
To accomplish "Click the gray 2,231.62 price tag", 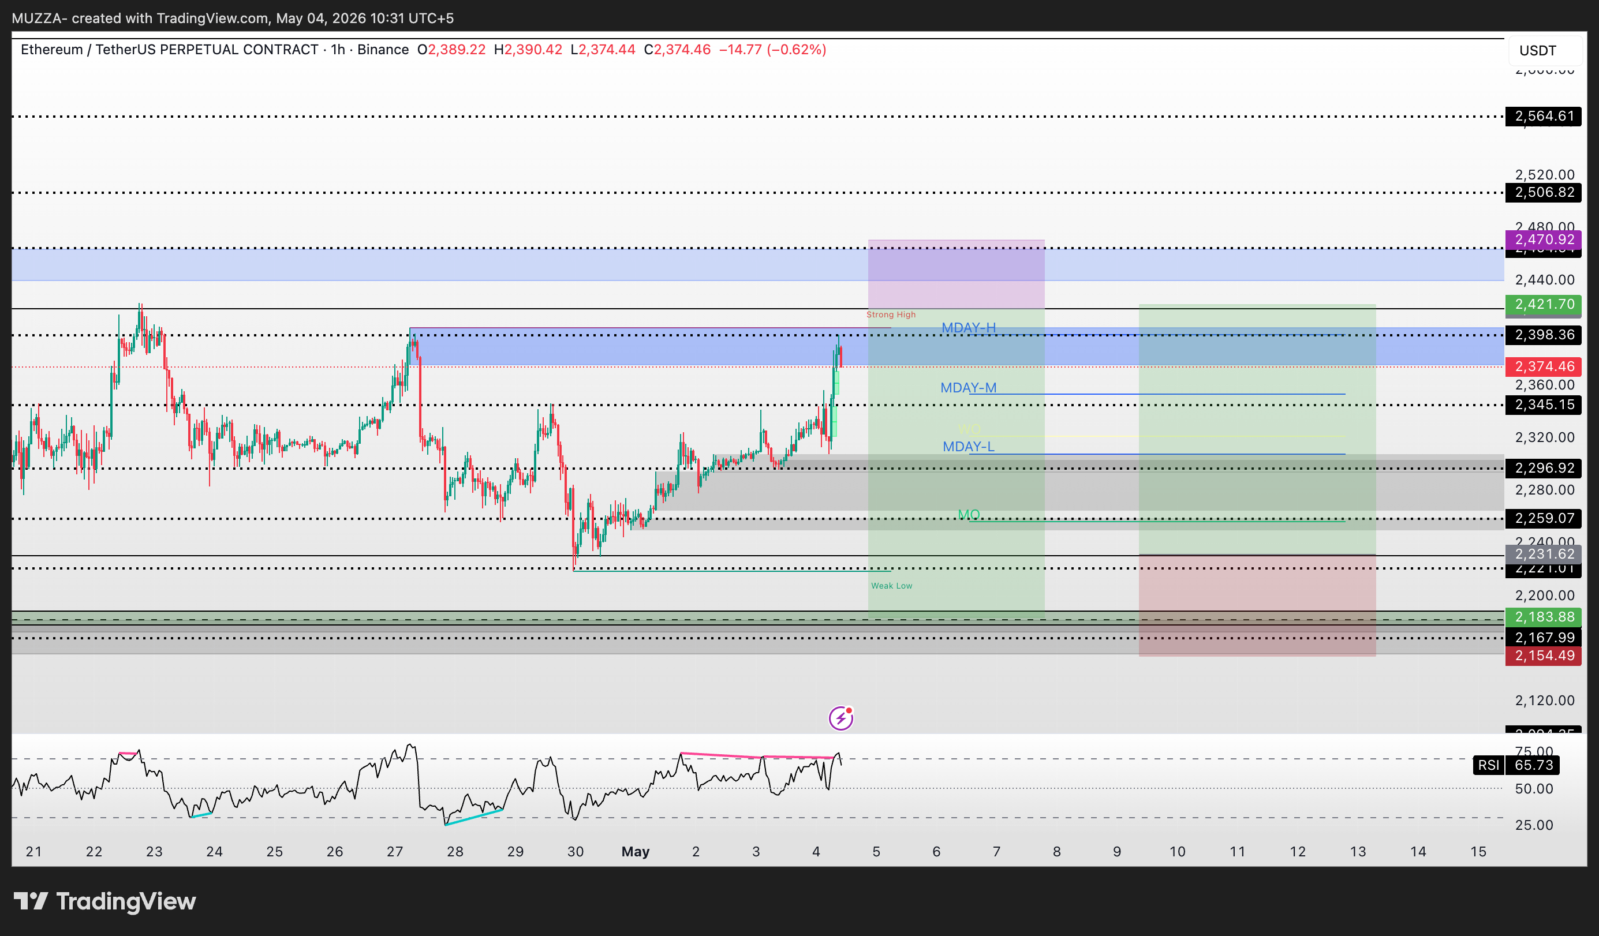I will (x=1543, y=554).
